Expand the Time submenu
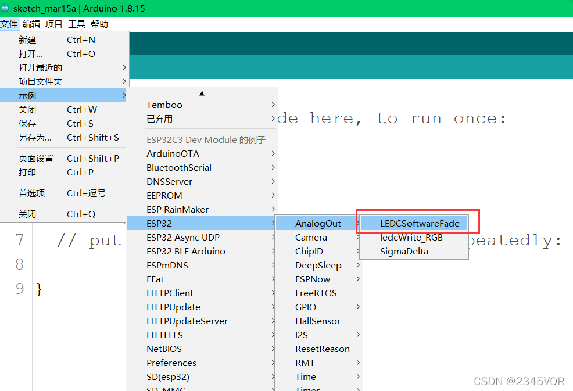The width and height of the screenshot is (573, 391). pyautogui.click(x=318, y=376)
